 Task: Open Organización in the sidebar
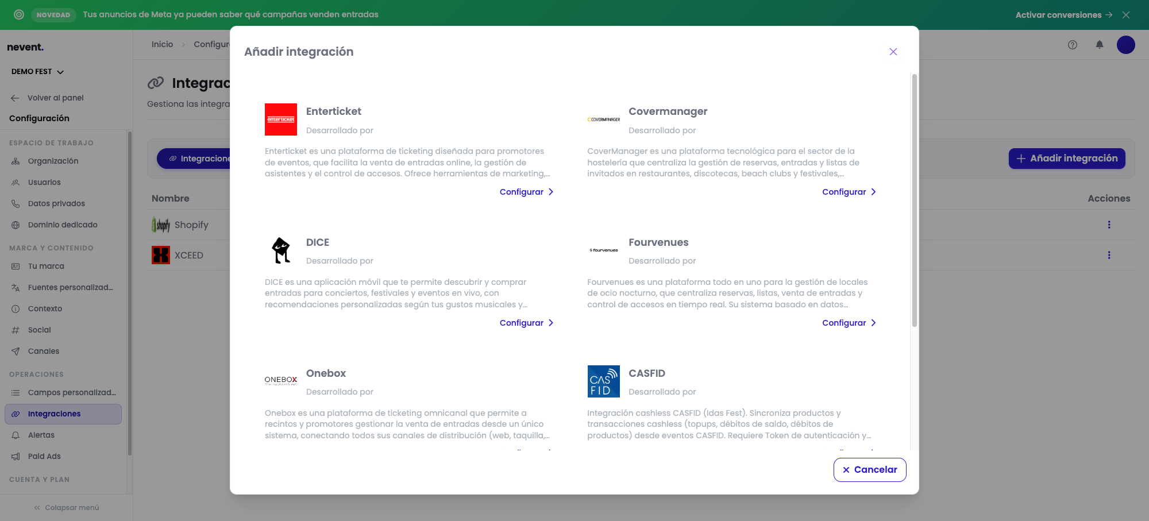(63, 161)
